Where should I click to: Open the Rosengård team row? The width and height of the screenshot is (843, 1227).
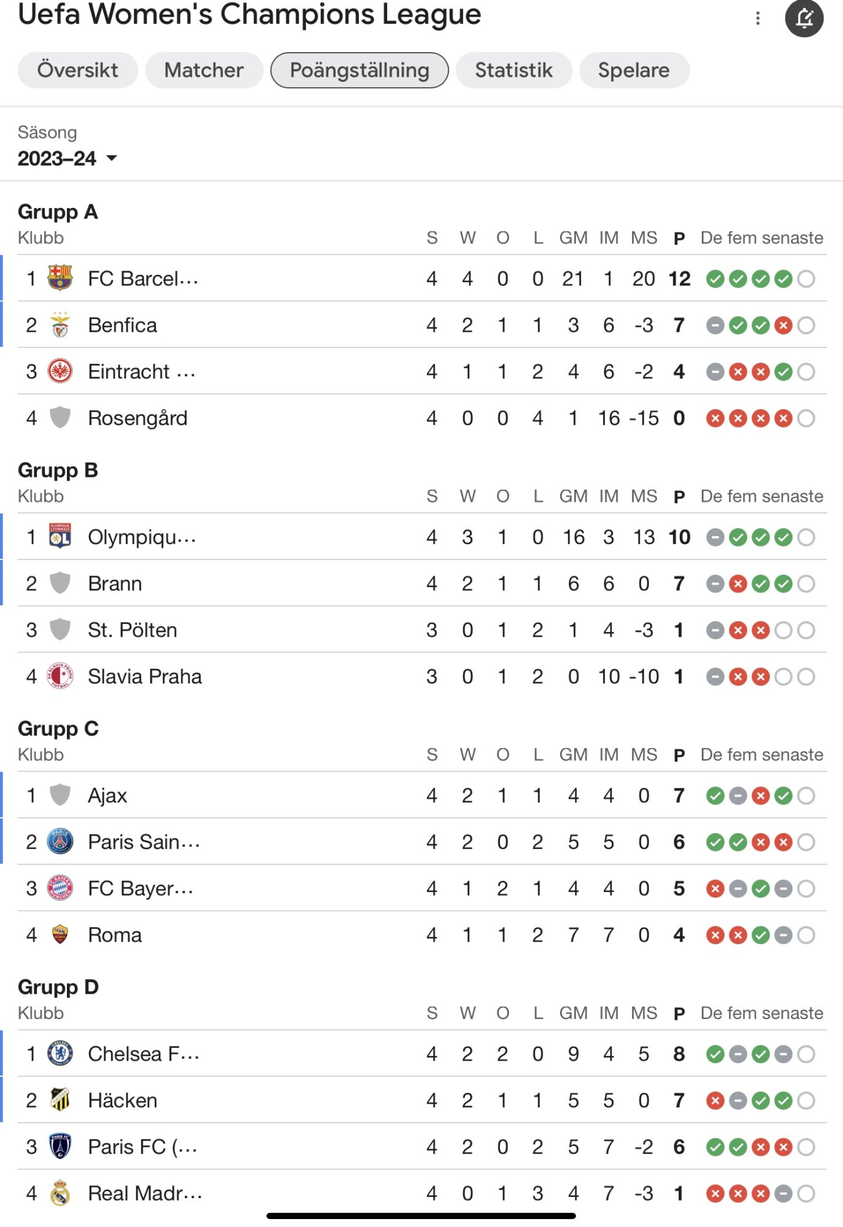[x=422, y=418]
